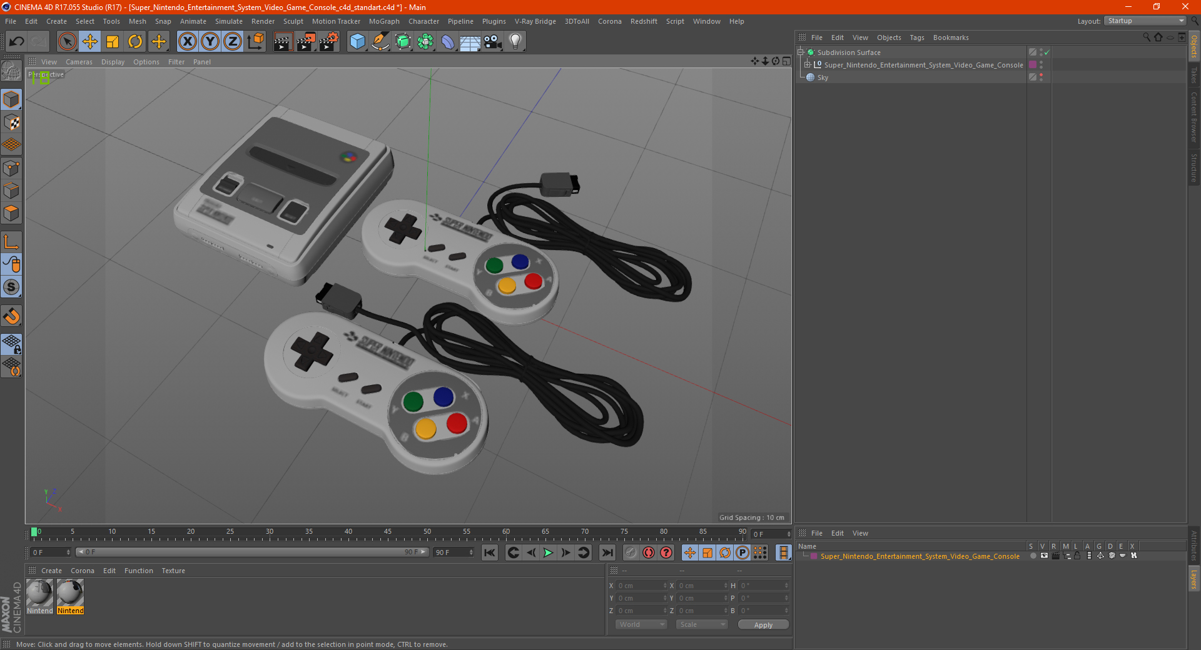Switch to the Takes side tab
Viewport: 1201px width, 650px height.
tap(1194, 75)
